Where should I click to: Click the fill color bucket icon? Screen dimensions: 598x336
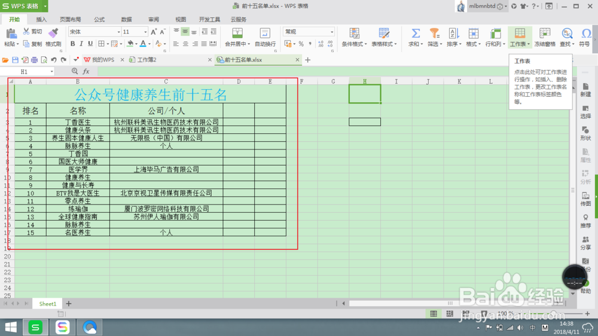(x=130, y=44)
